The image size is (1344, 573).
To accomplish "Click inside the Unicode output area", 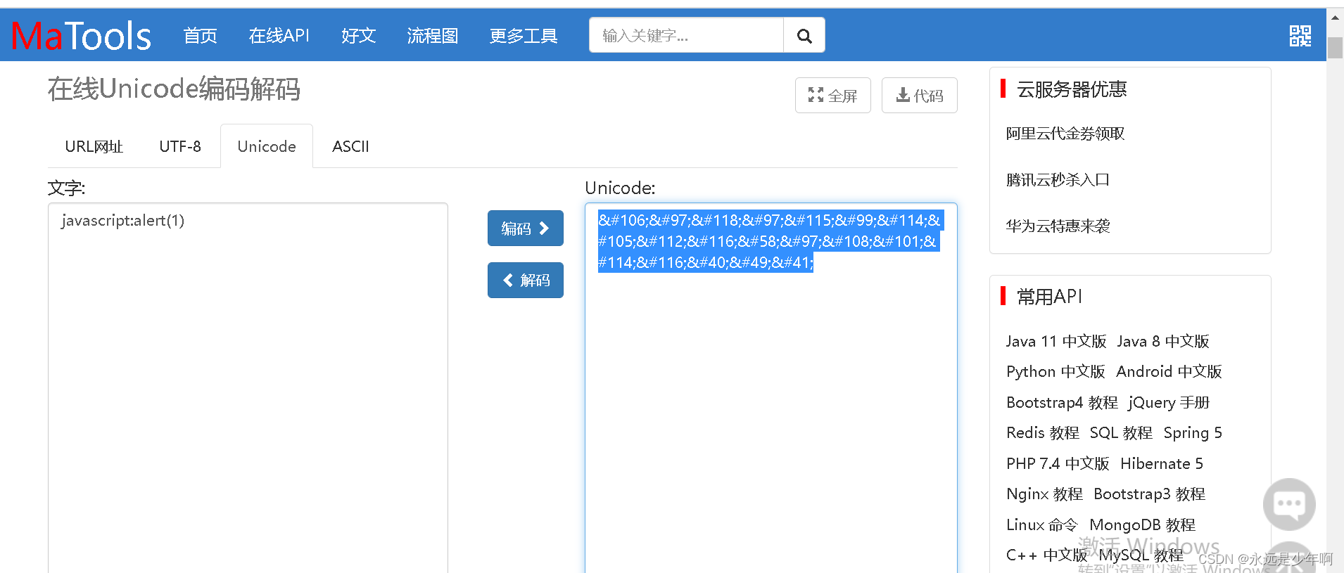I will (x=771, y=388).
